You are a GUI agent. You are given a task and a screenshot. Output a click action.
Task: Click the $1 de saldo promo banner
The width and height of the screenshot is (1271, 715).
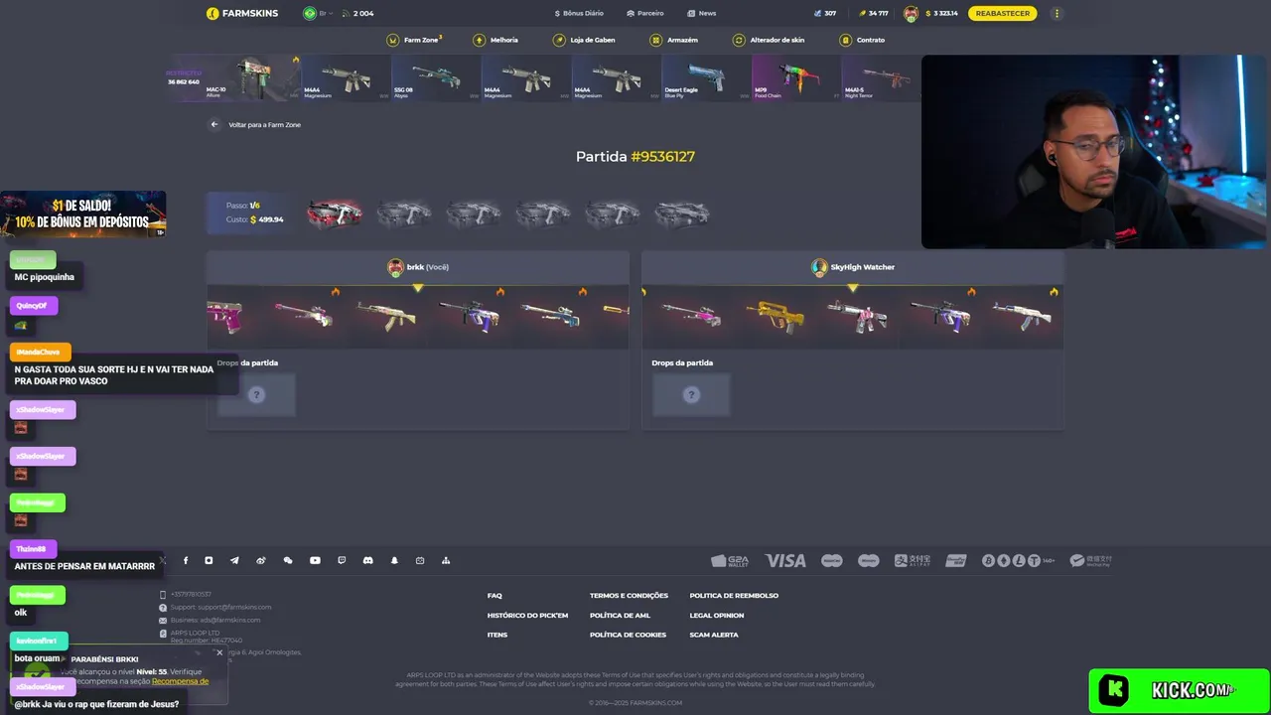[83, 214]
